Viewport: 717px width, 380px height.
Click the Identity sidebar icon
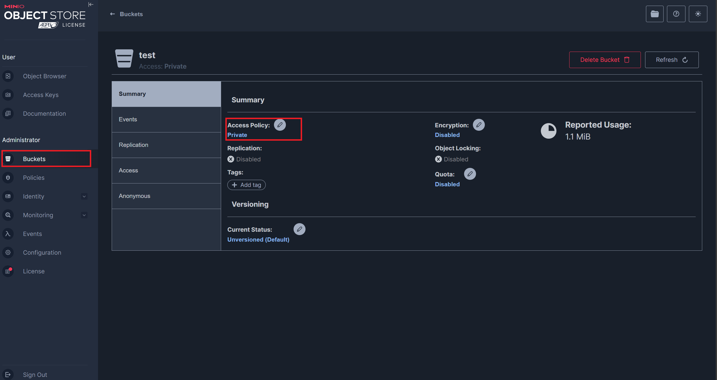[8, 196]
